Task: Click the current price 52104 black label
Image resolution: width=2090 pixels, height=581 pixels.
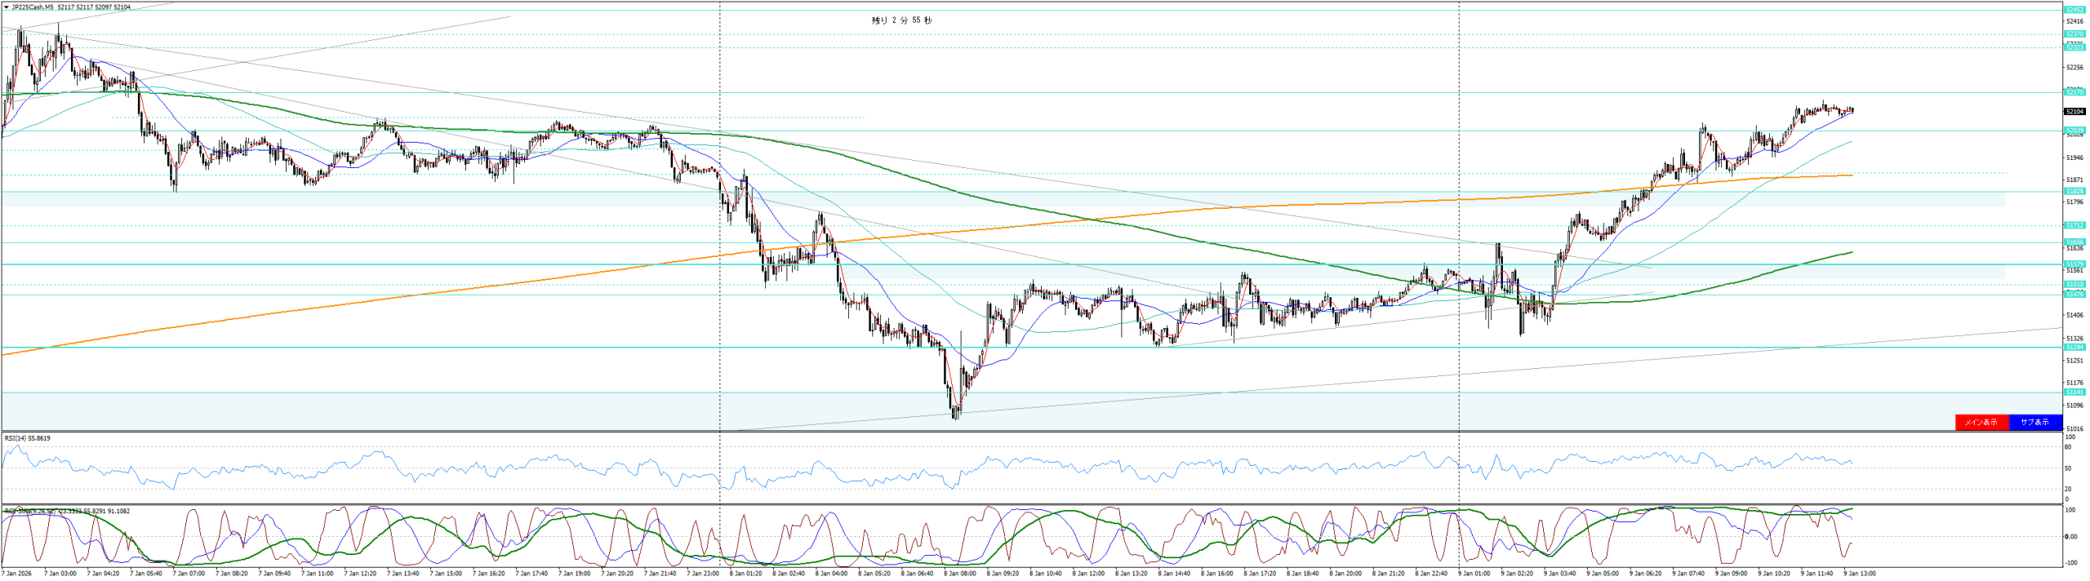Action: coord(2074,112)
